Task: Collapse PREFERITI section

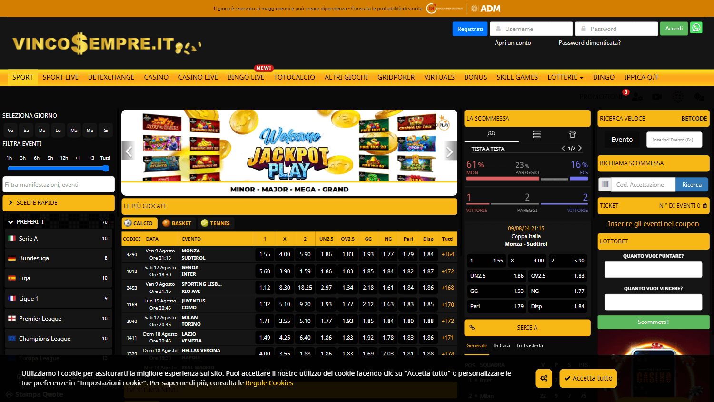Action: tap(58, 221)
